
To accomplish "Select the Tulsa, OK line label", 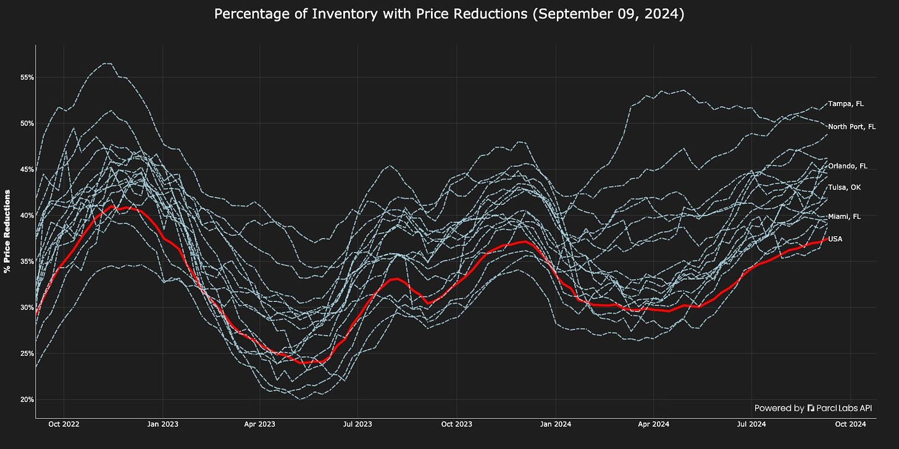I will (x=844, y=187).
